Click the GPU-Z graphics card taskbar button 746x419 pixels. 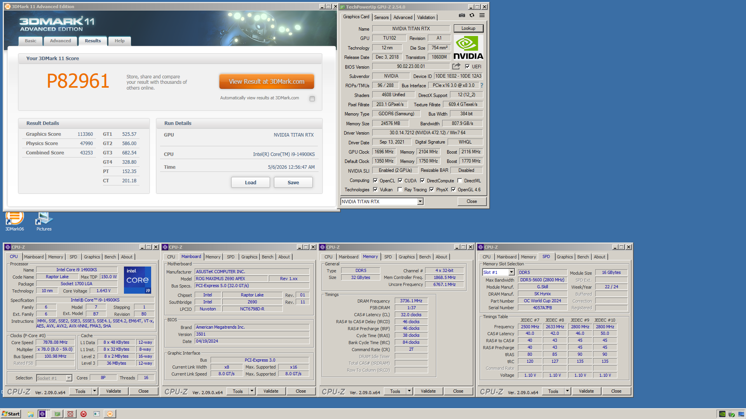(x=57, y=414)
